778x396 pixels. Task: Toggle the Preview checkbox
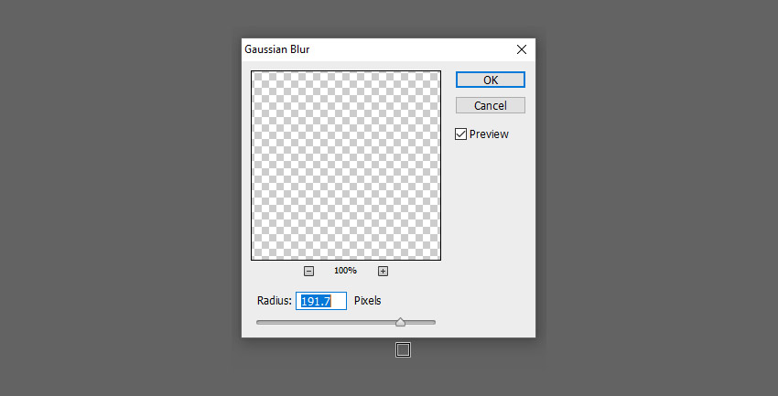point(461,134)
